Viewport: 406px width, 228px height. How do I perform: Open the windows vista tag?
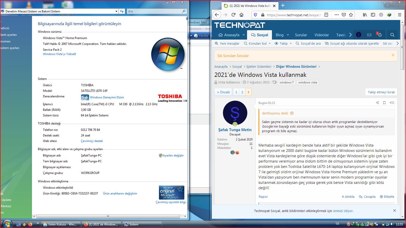point(308,82)
